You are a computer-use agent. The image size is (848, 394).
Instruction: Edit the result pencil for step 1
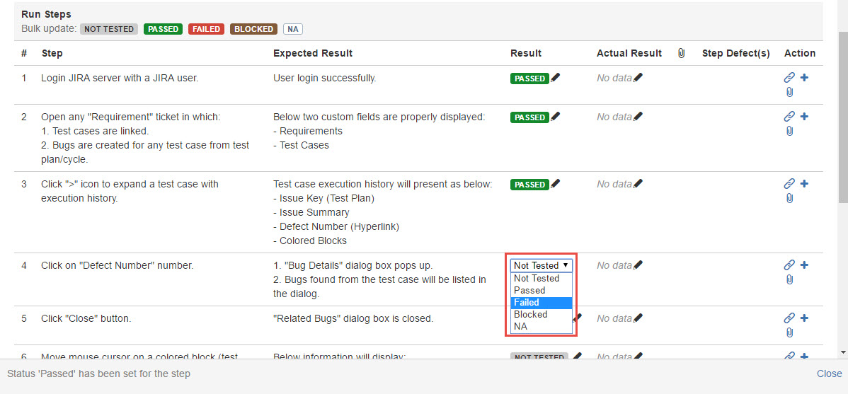click(x=555, y=78)
